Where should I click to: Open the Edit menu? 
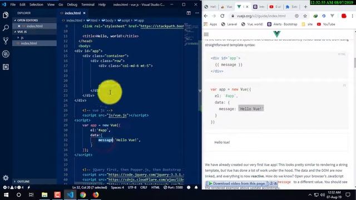[22, 4]
